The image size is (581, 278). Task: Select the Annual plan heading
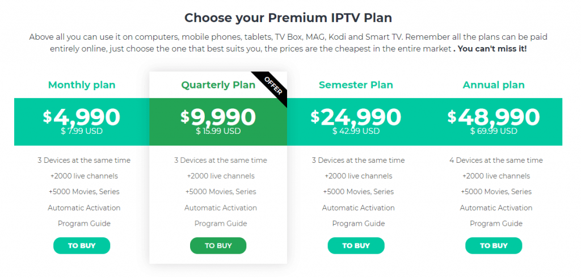coord(494,85)
